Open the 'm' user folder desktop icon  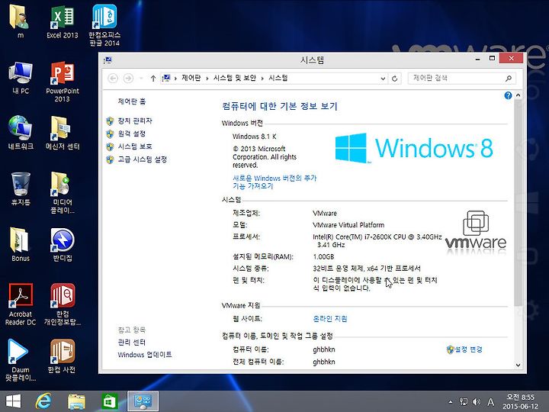(20, 21)
